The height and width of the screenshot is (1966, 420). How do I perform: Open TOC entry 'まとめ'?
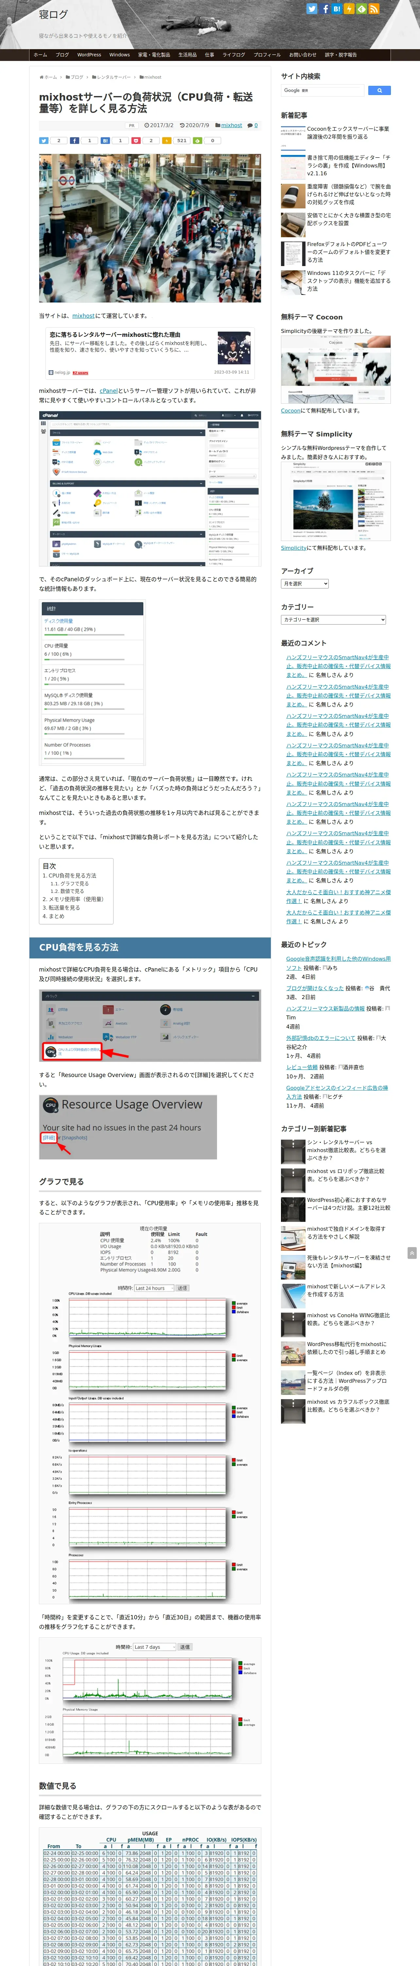point(56,916)
